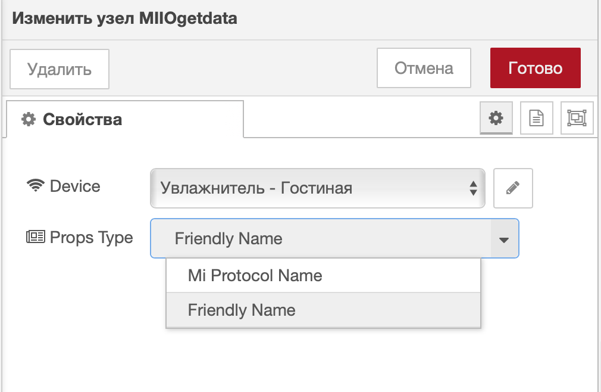This screenshot has height=392, width=601.
Task: Open the Device dropdown Увлажнитель - Гостиная
Action: click(x=318, y=188)
